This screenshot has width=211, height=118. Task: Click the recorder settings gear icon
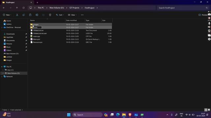tap(209, 39)
